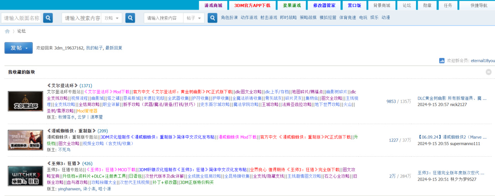
Task: Open the 任务 menu item
Action: tap(448, 5)
